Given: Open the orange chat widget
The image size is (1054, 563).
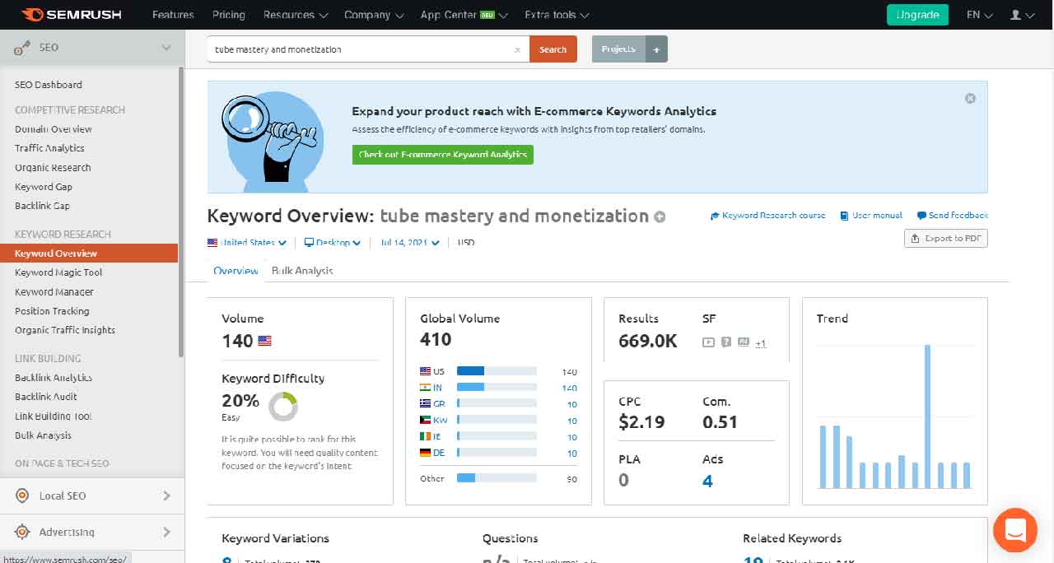Looking at the screenshot, I should point(1015,530).
